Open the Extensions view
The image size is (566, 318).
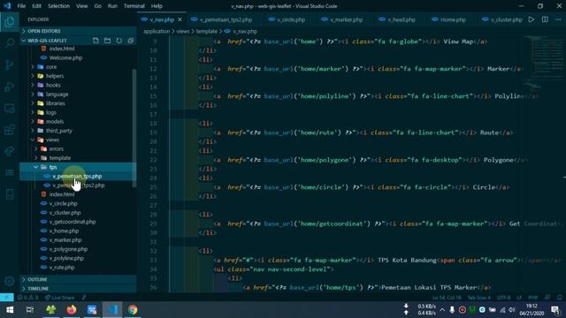10,130
